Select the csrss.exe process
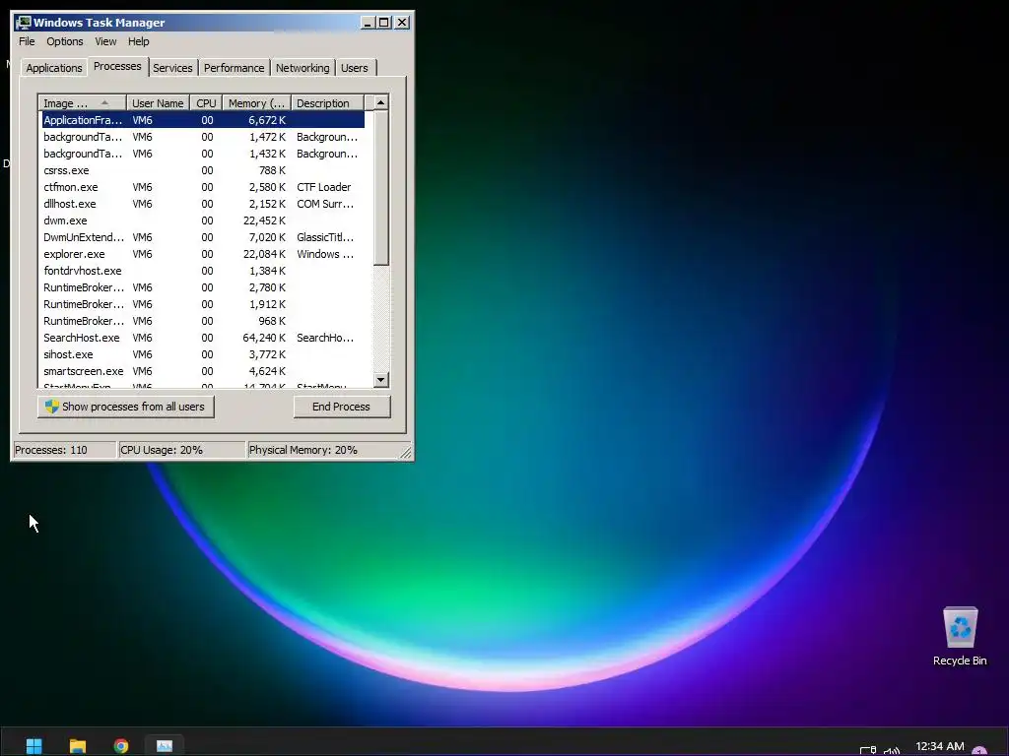1009x756 pixels. coord(203,170)
